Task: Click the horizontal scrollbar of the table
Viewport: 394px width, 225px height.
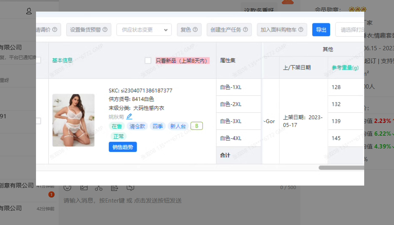Action: 341,167
